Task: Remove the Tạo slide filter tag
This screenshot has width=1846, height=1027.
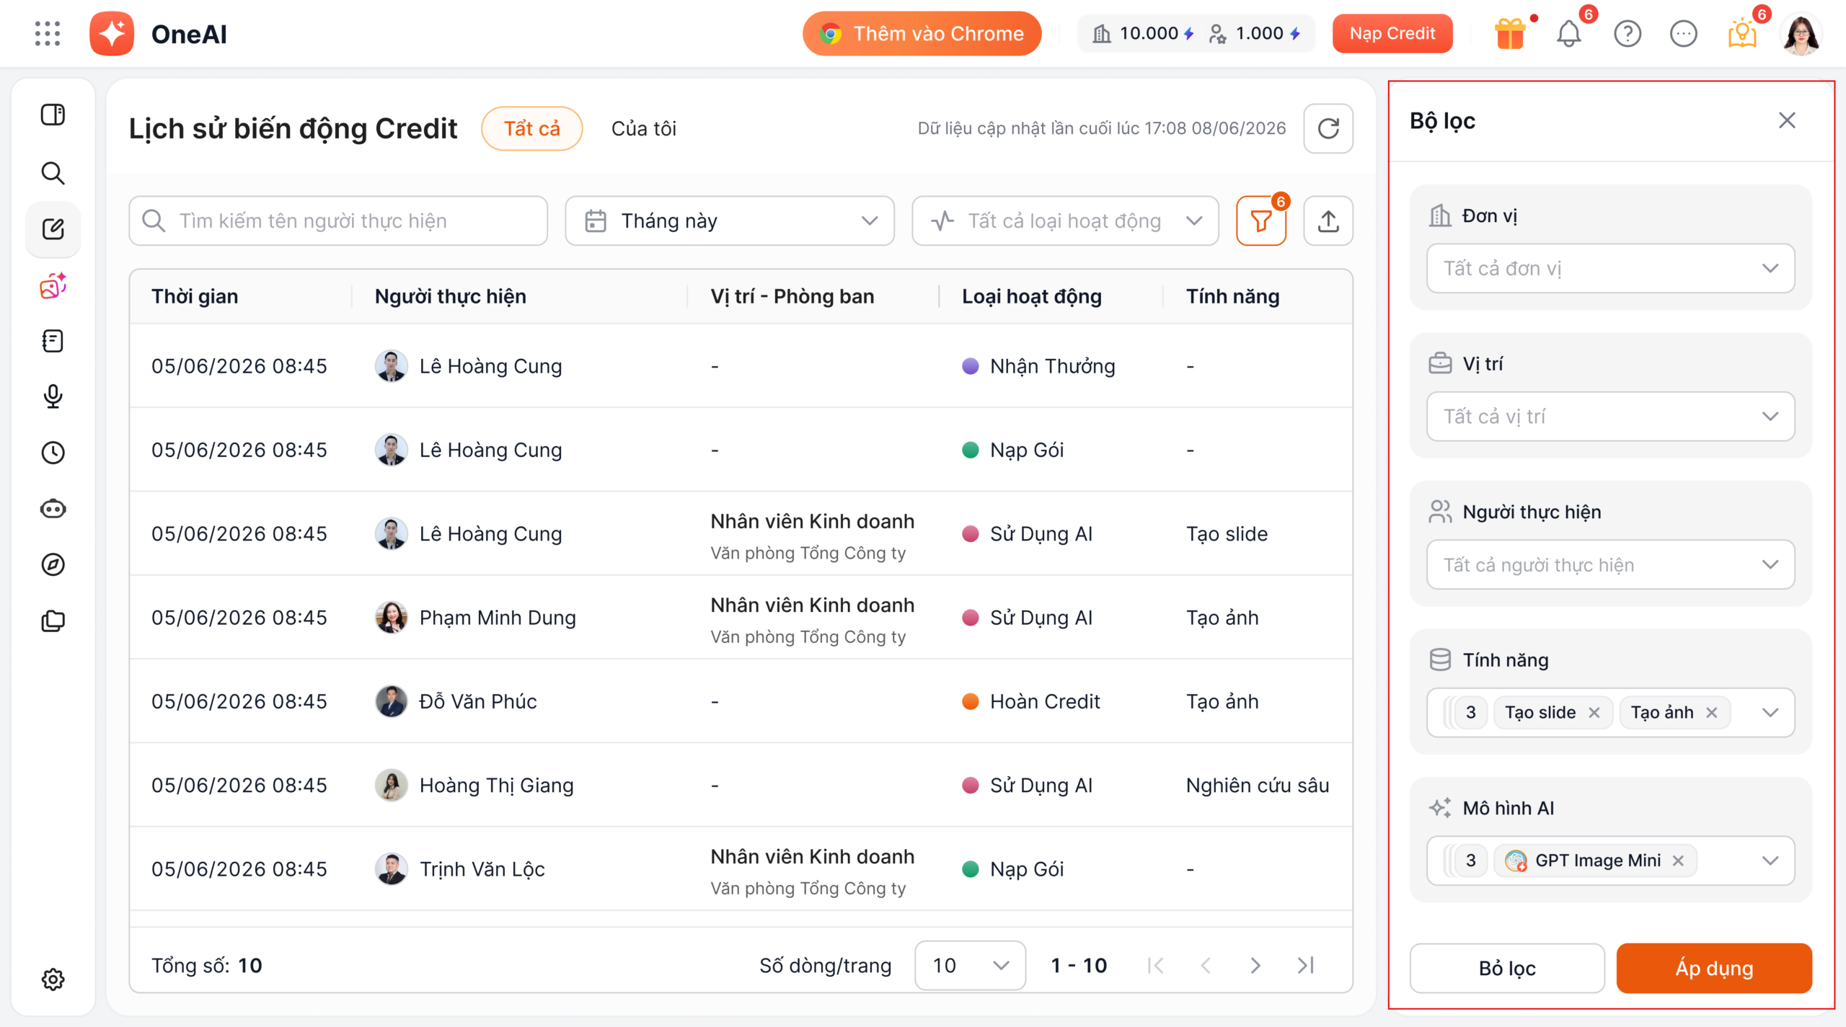Action: click(x=1594, y=713)
